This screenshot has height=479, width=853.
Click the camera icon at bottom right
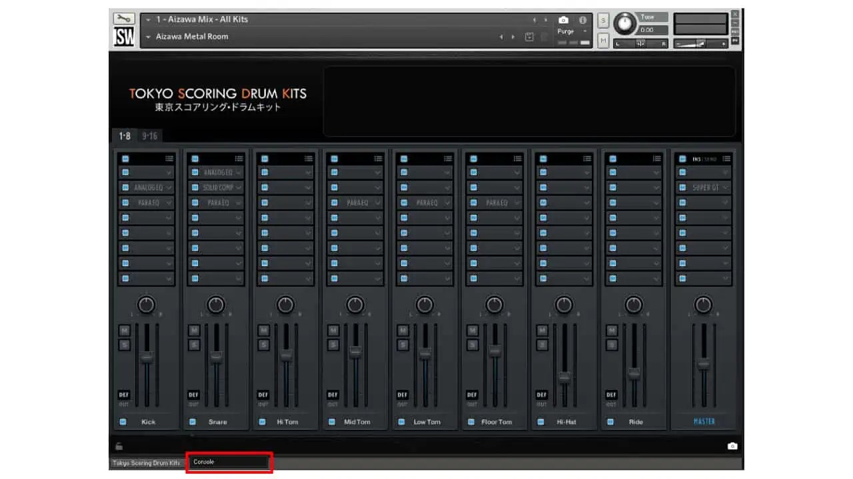click(x=732, y=446)
